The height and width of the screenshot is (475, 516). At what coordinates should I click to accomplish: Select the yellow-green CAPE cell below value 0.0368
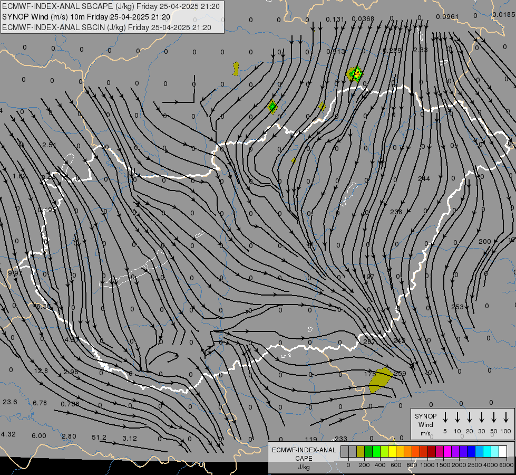355,74
